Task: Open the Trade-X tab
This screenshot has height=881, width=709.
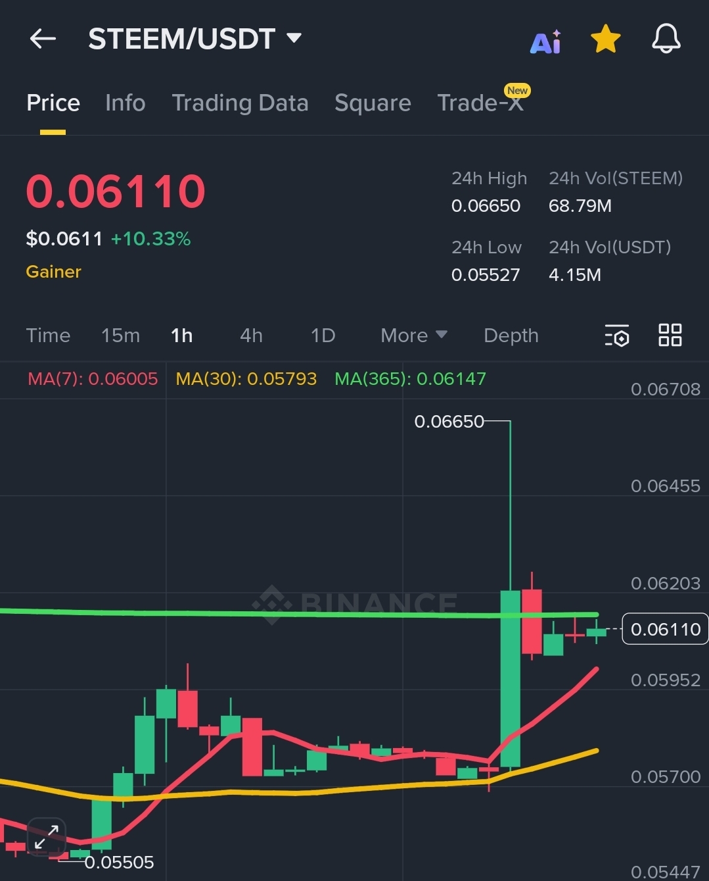Action: pos(480,103)
